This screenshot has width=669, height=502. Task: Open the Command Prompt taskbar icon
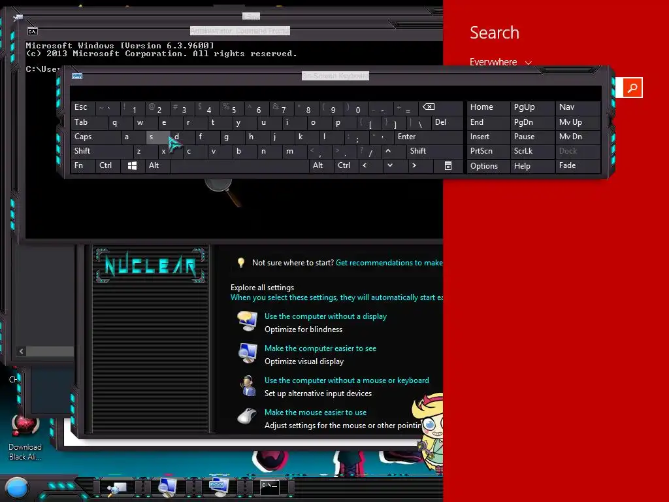coord(270,486)
